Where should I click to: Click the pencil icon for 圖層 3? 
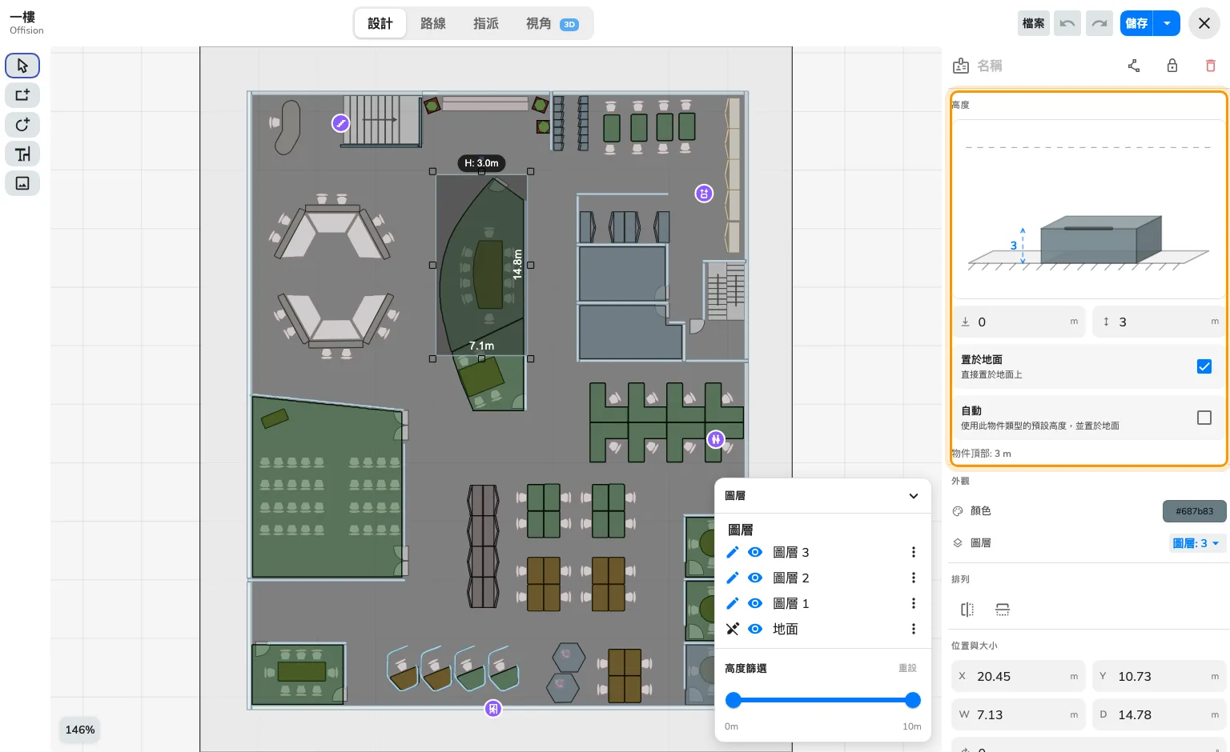click(732, 552)
